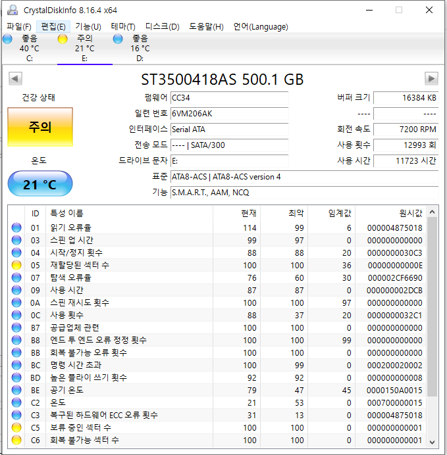Open the 편집(E) menu

(x=53, y=27)
